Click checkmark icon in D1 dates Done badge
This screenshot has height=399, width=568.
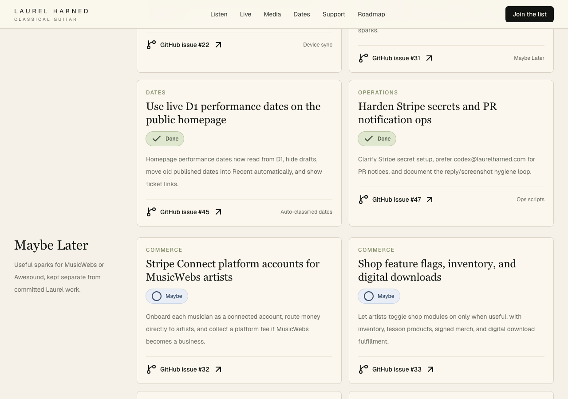click(157, 139)
